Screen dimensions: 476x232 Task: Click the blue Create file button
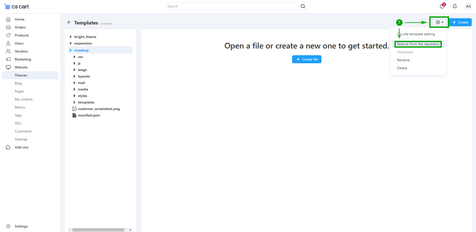pos(307,59)
